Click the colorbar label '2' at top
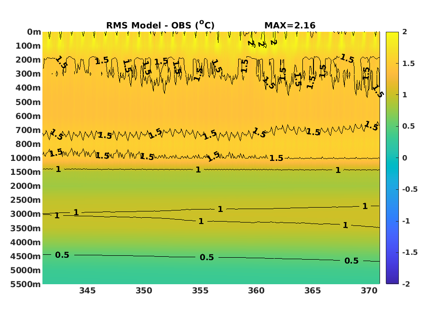The image size is (422, 316). click(x=405, y=32)
